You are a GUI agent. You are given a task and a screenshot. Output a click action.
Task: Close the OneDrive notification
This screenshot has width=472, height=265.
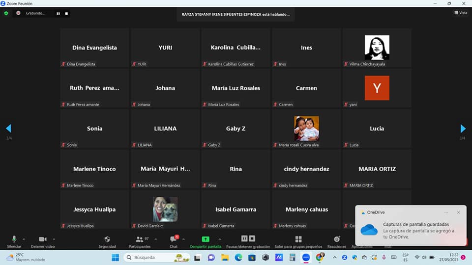pyautogui.click(x=458, y=212)
